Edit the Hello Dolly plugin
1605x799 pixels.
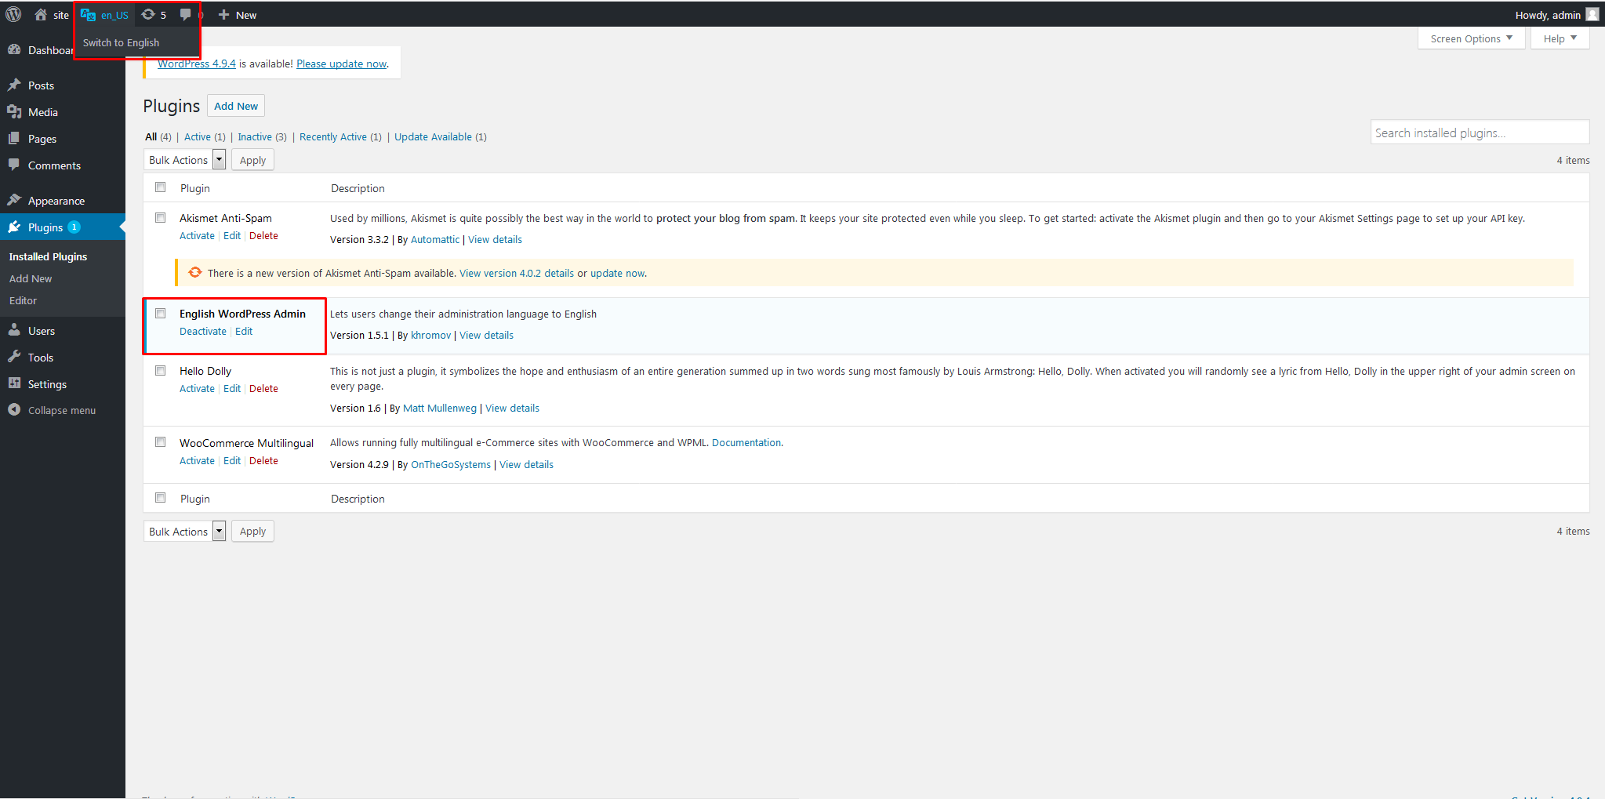(x=232, y=388)
